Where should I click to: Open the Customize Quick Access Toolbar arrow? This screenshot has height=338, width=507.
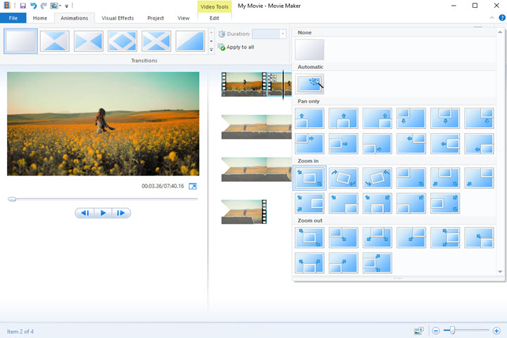[66, 6]
